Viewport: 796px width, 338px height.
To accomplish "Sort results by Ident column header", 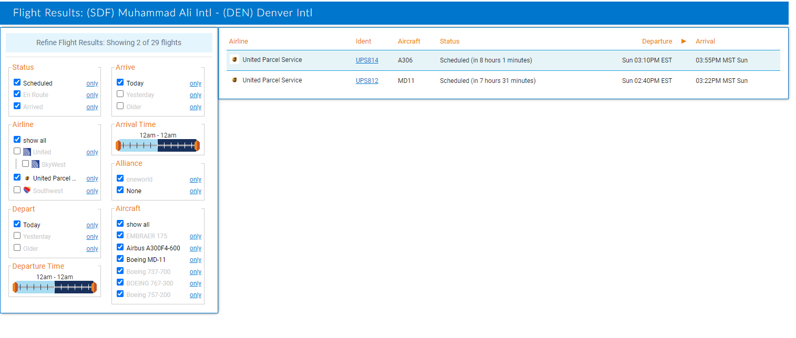I will (363, 41).
